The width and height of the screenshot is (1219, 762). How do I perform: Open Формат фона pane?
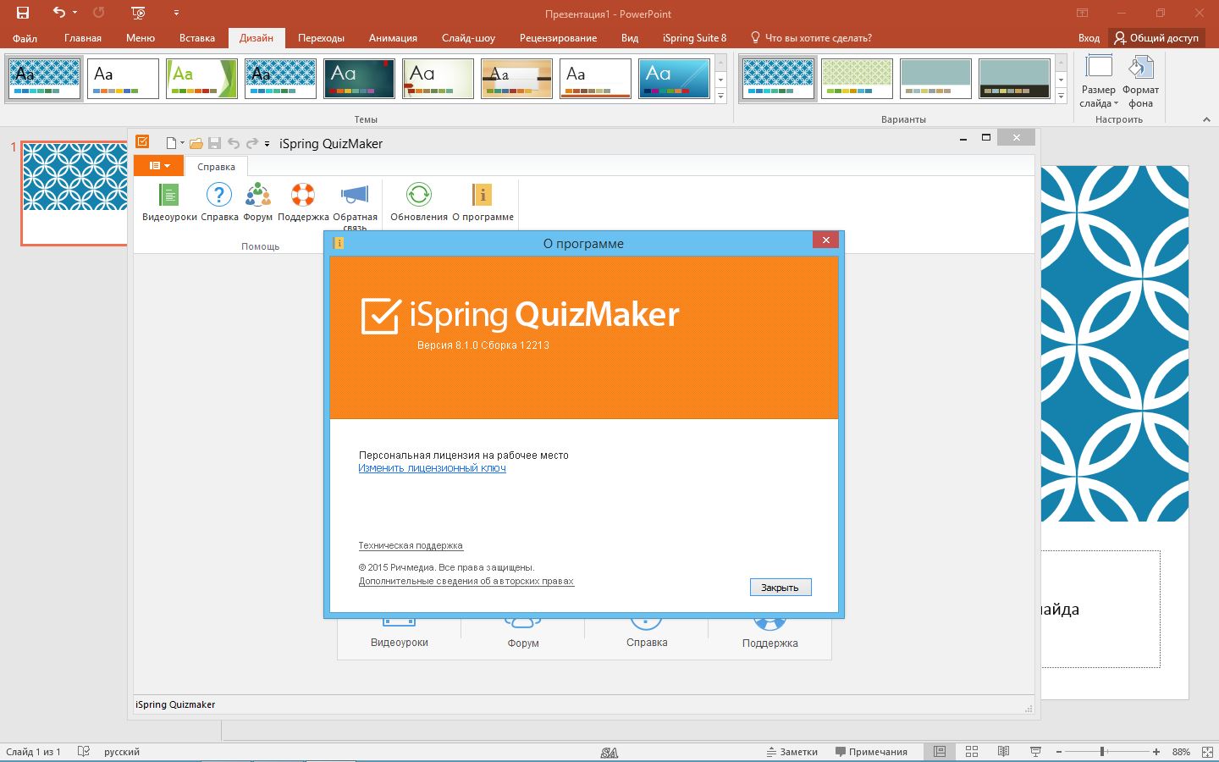click(1140, 82)
